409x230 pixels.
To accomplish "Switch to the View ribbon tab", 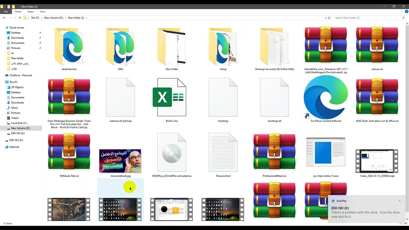I will click(x=42, y=11).
